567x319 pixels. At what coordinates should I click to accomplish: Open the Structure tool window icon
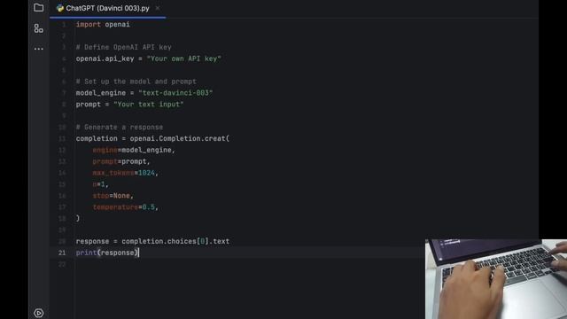[x=38, y=28]
